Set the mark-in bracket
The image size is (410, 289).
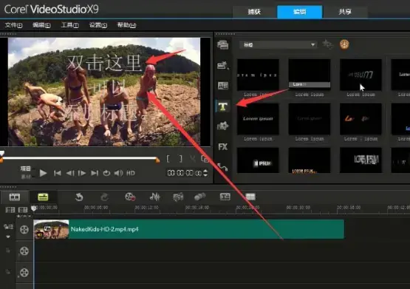coord(168,158)
